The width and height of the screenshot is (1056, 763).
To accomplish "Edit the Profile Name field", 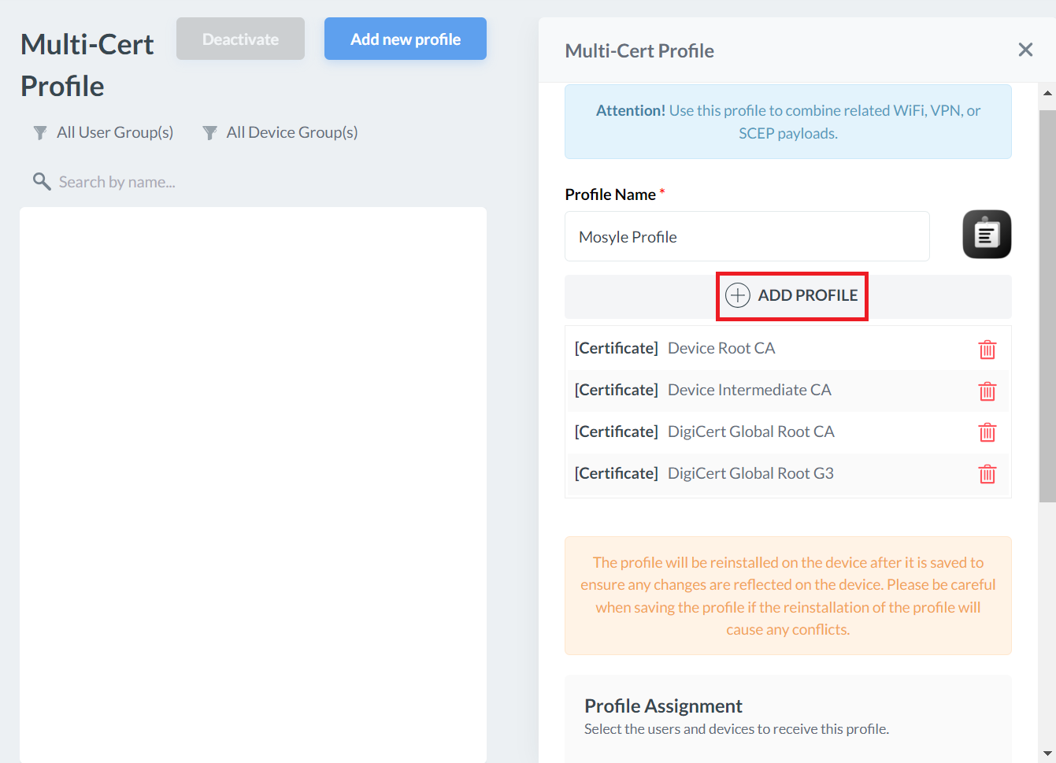I will pos(747,237).
